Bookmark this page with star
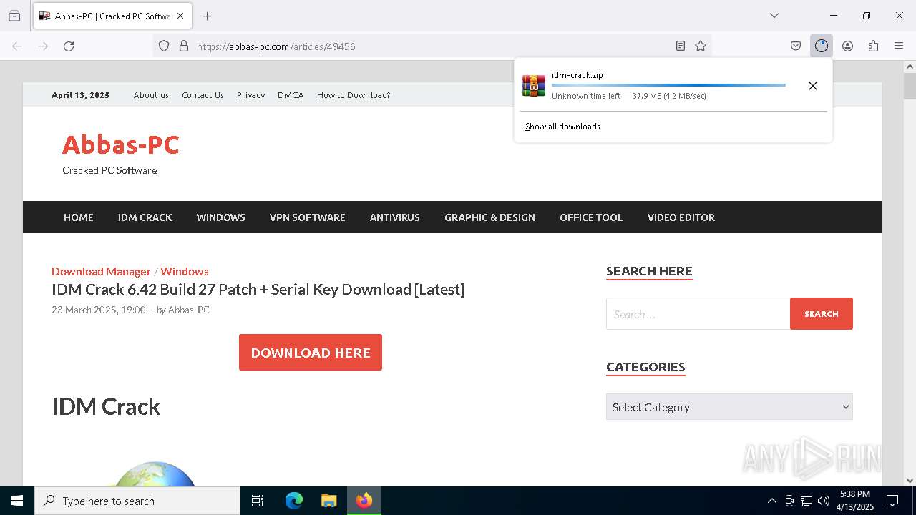Image resolution: width=916 pixels, height=515 pixels. [701, 46]
